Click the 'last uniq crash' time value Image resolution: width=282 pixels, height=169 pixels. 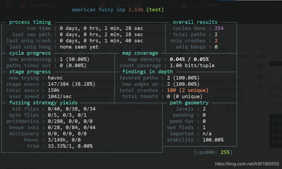pyautogui.click(x=101, y=41)
